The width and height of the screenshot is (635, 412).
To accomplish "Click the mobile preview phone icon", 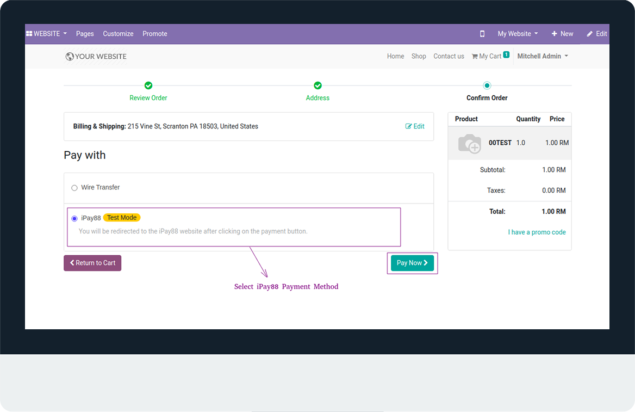I will [x=482, y=34].
